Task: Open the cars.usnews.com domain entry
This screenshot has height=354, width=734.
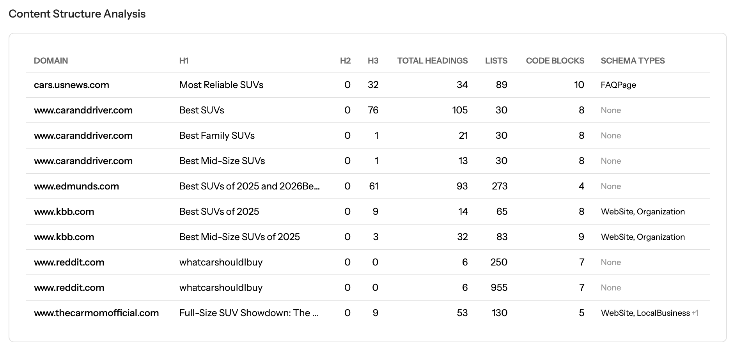Action: 71,85
